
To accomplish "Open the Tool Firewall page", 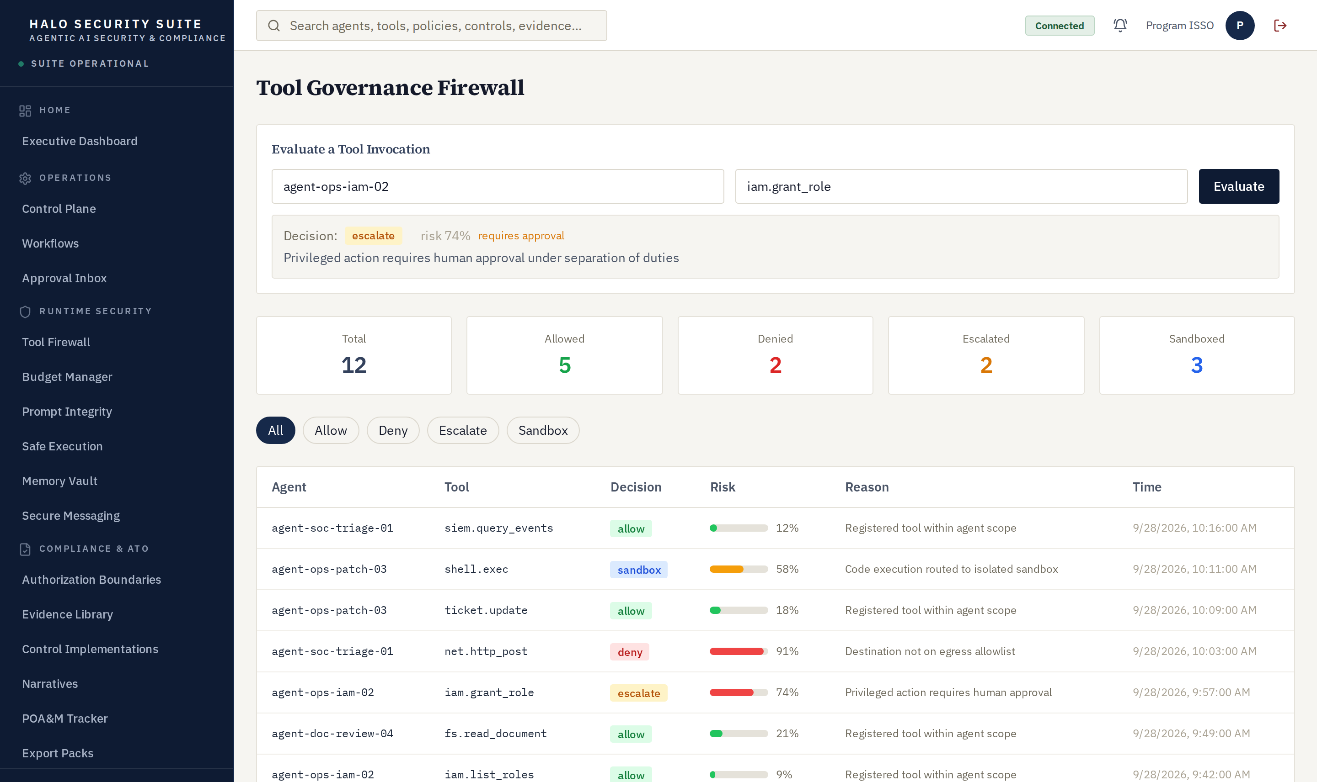I will 56,342.
